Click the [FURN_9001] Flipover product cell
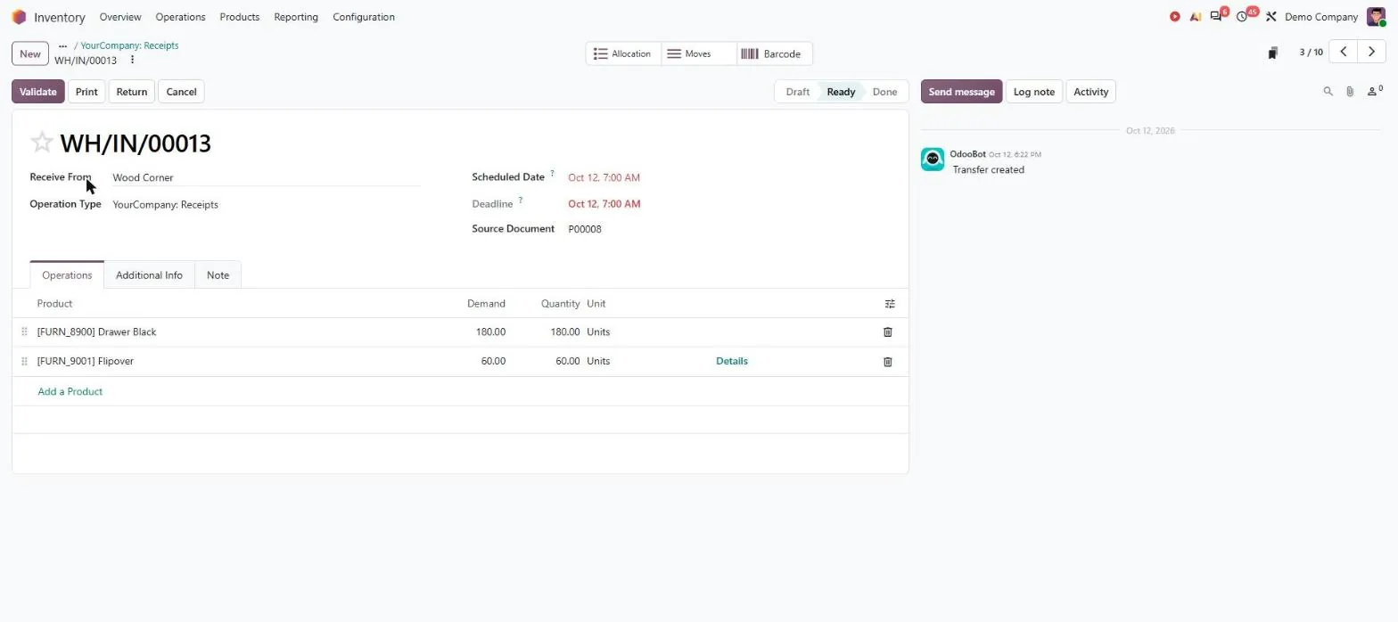The width and height of the screenshot is (1398, 622). pyautogui.click(x=86, y=361)
